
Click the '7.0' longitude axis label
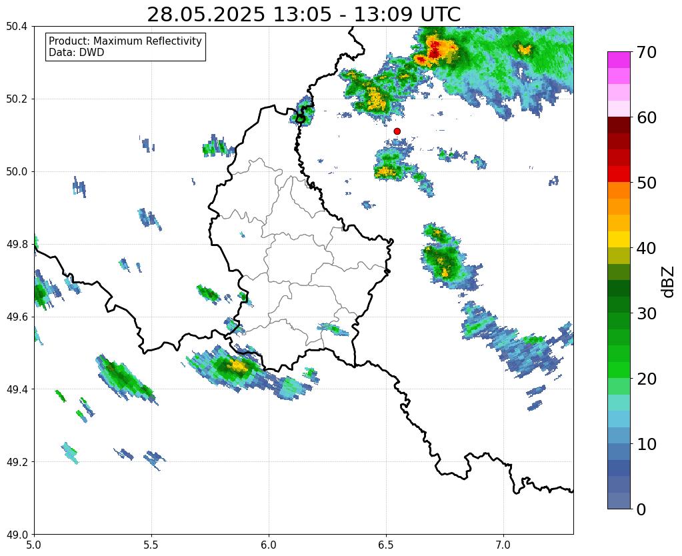pos(503,545)
